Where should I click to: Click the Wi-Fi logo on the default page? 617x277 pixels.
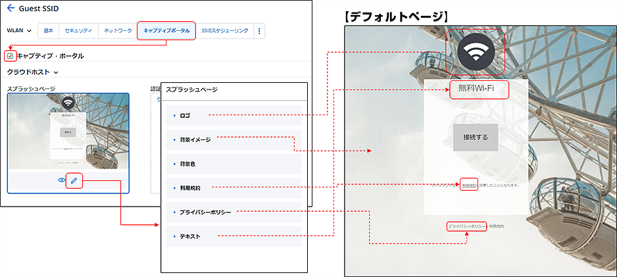tap(476, 52)
